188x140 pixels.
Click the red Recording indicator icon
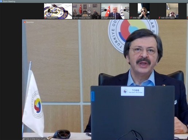click(25, 22)
